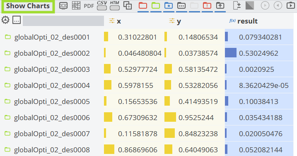Image resolution: width=297 pixels, height=156 pixels.
Task: Click result value 0.53024962
Action: tap(258, 53)
